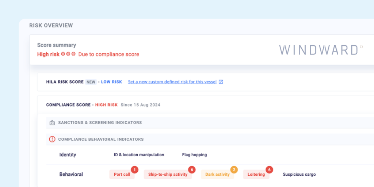Click the Flag hopping label
The height and width of the screenshot is (187, 374).
(194, 155)
